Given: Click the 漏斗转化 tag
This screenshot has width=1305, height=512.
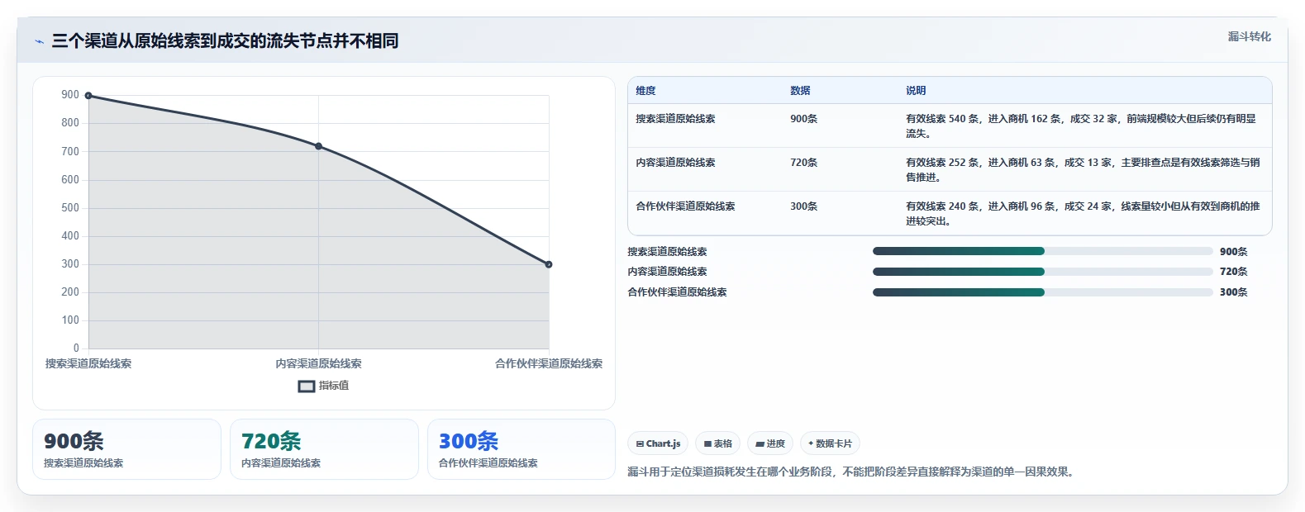Looking at the screenshot, I should click(1249, 36).
